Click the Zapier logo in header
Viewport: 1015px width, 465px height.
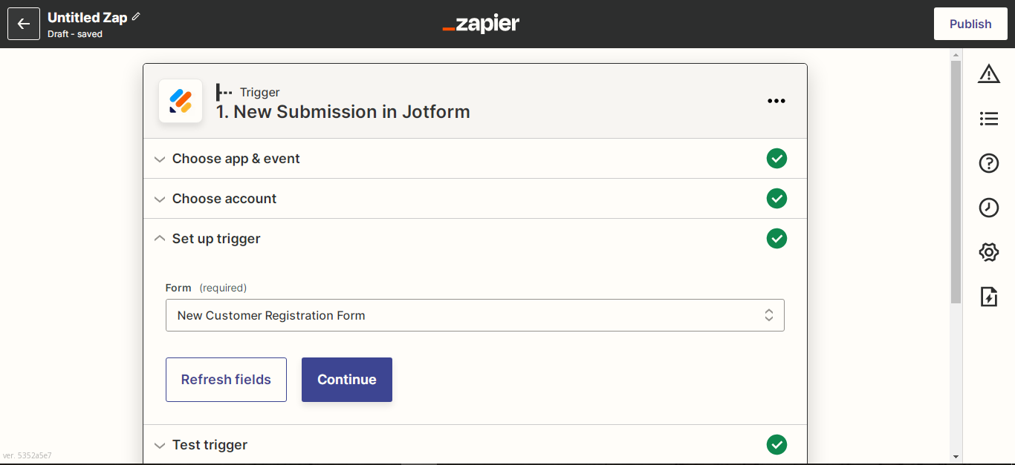pyautogui.click(x=481, y=24)
